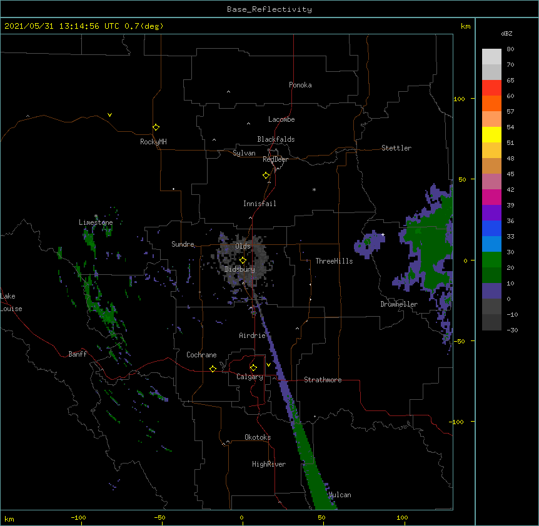
Task: Click the white asterisk marker above Limestone
Action: click(x=96, y=216)
